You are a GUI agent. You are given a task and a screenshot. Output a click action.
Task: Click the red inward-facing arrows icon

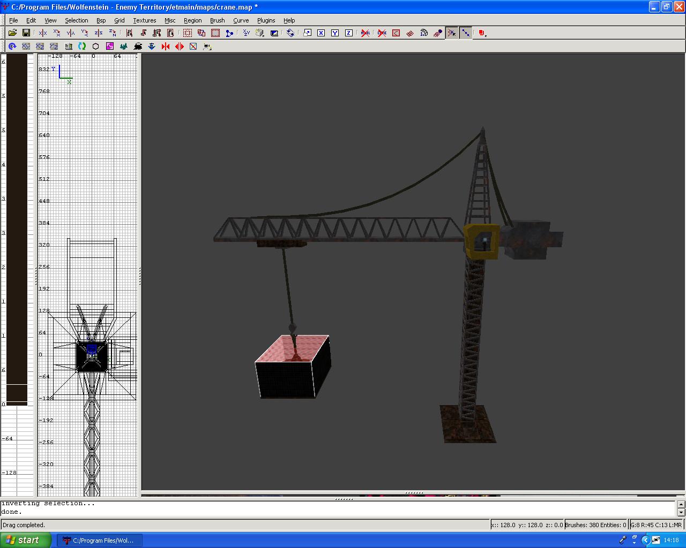166,47
